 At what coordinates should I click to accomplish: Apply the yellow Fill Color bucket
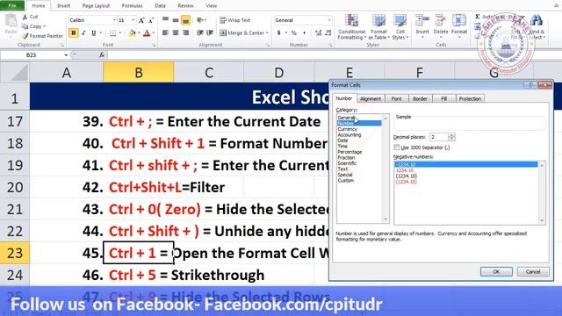[133, 33]
